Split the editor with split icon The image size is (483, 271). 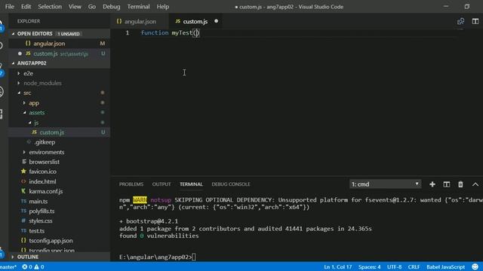475,21
